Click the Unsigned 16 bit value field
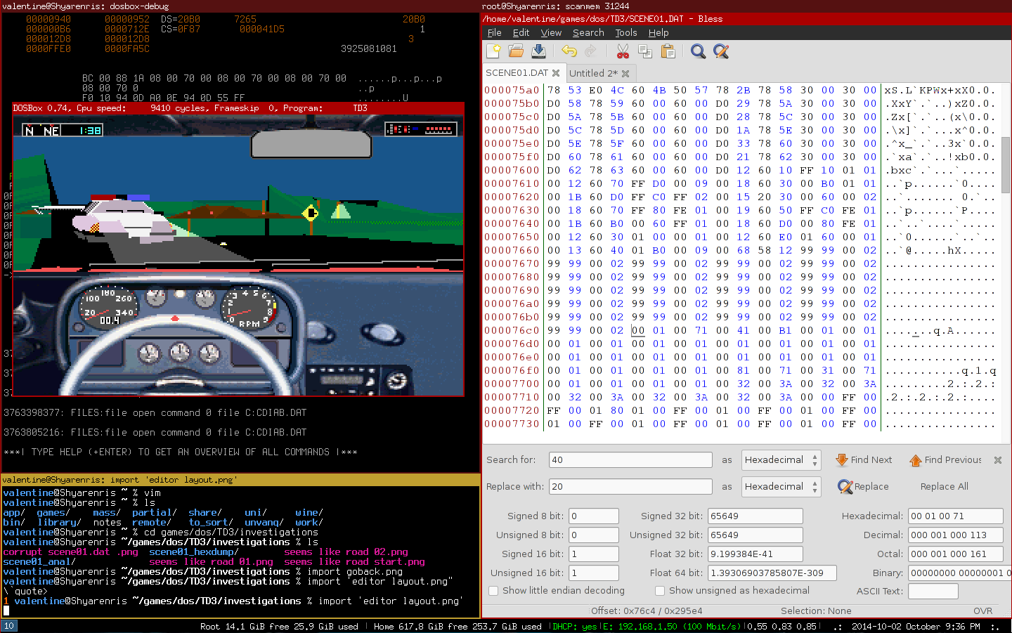Viewport: 1012px width, 633px height. click(x=594, y=573)
